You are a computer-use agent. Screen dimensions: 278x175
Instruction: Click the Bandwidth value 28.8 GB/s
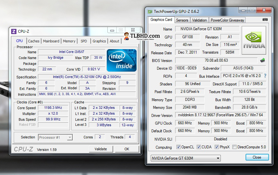pyautogui.click(x=249, y=107)
